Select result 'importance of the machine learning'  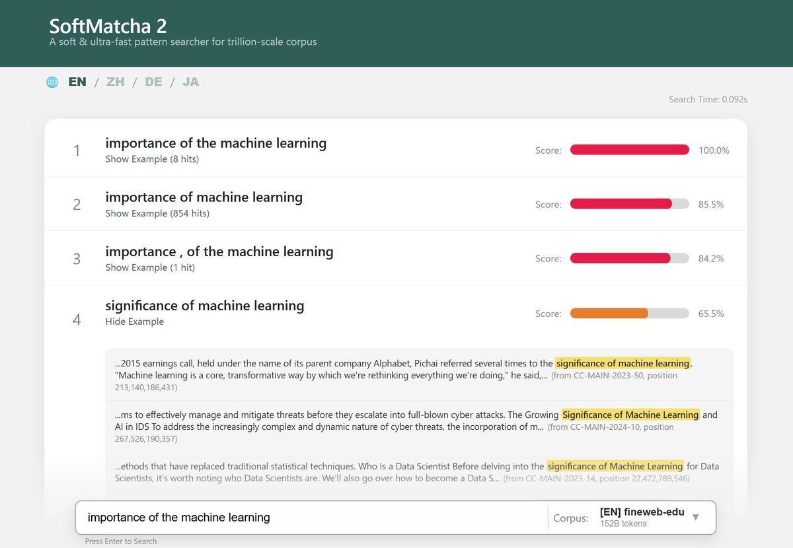[216, 143]
